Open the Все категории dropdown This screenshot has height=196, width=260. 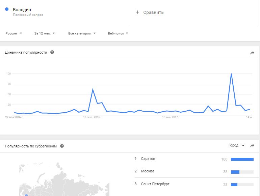tap(82, 33)
